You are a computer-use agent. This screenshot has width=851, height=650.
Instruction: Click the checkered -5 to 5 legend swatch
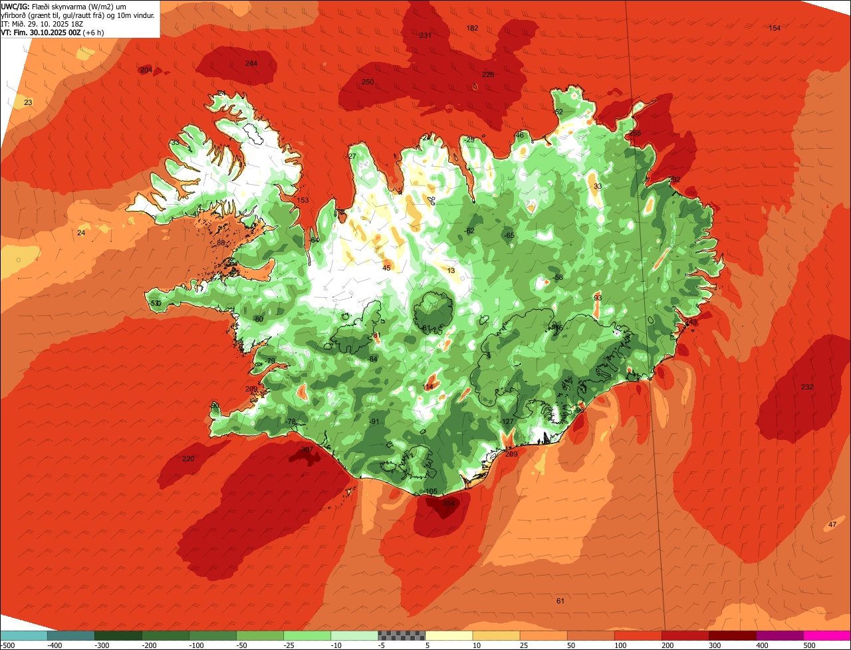click(402, 635)
